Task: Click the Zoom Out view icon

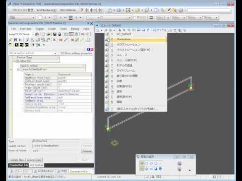Action: tap(129, 30)
